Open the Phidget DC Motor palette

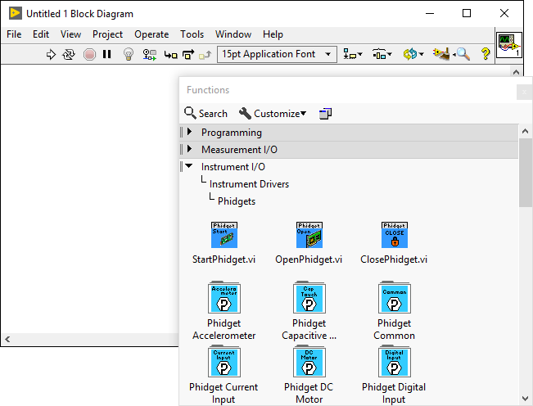(309, 362)
